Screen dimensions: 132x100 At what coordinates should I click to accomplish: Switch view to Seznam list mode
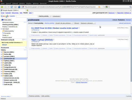pos(128,20)
